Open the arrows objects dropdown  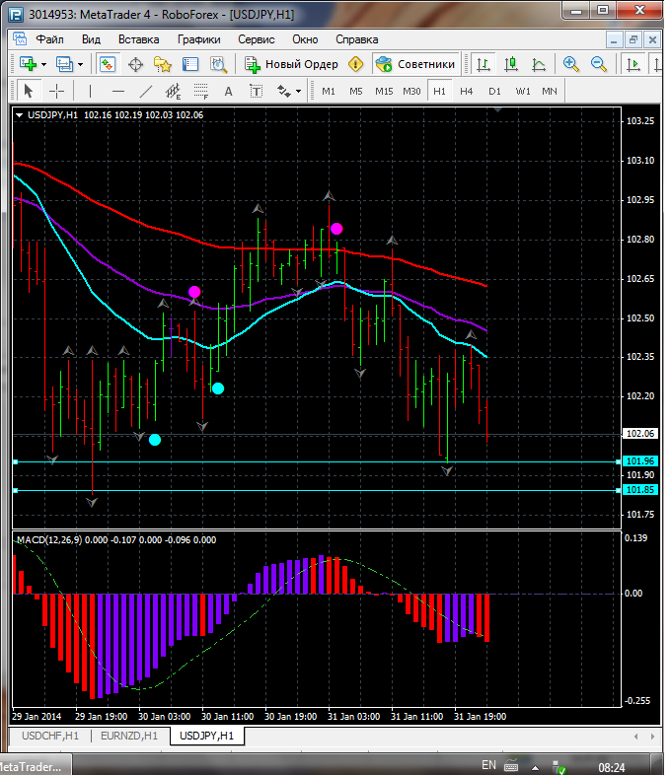(x=298, y=91)
